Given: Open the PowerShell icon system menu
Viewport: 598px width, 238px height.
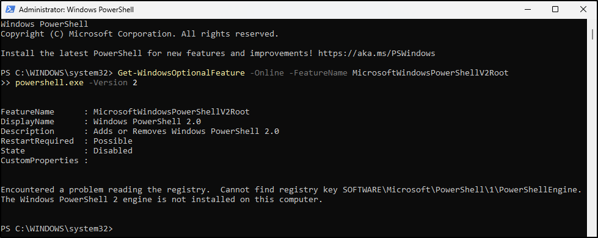Looking at the screenshot, I should coord(10,10).
